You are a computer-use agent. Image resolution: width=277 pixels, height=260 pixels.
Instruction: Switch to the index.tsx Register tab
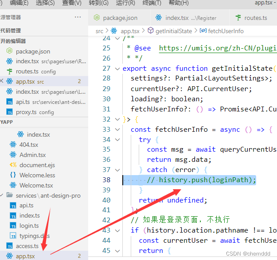(x=190, y=18)
